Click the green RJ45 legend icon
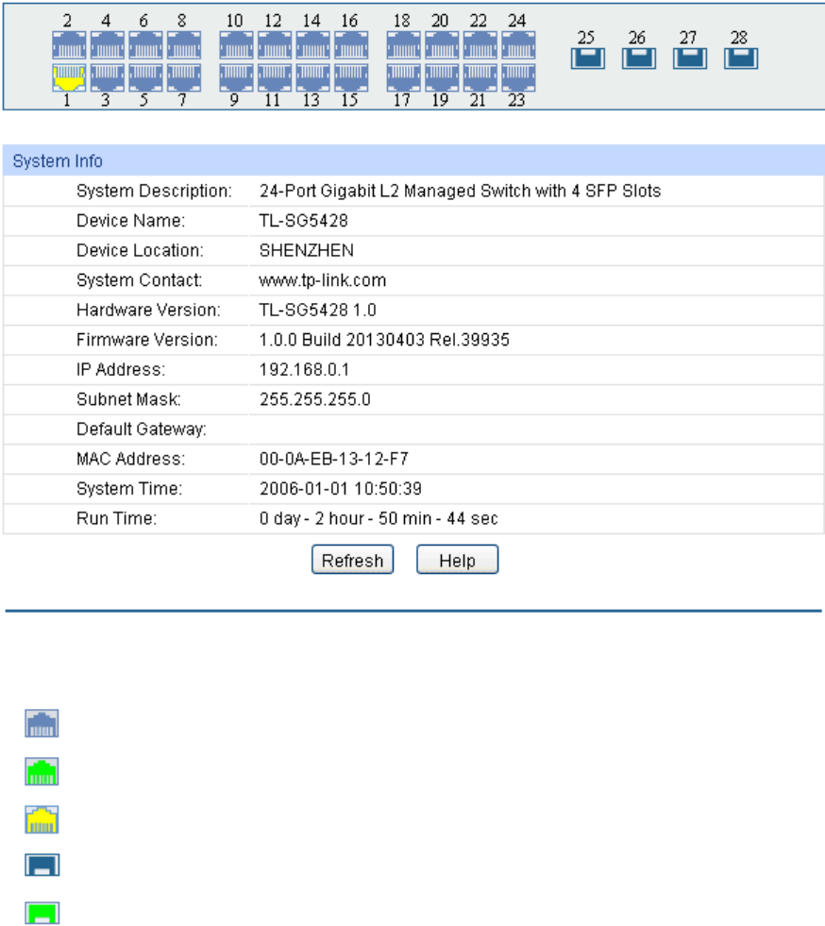 [x=42, y=771]
